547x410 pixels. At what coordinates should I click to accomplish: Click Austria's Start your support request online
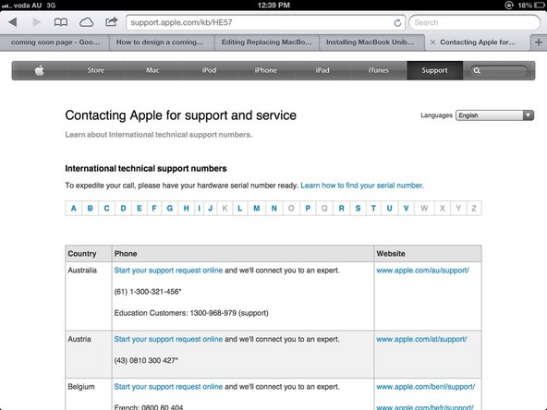pyautogui.click(x=168, y=339)
